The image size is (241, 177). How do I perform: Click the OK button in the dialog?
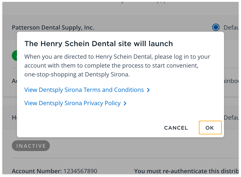(210, 128)
